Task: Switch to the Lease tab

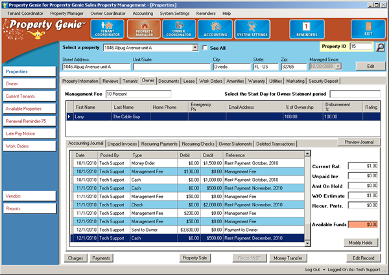Action: coord(189,81)
